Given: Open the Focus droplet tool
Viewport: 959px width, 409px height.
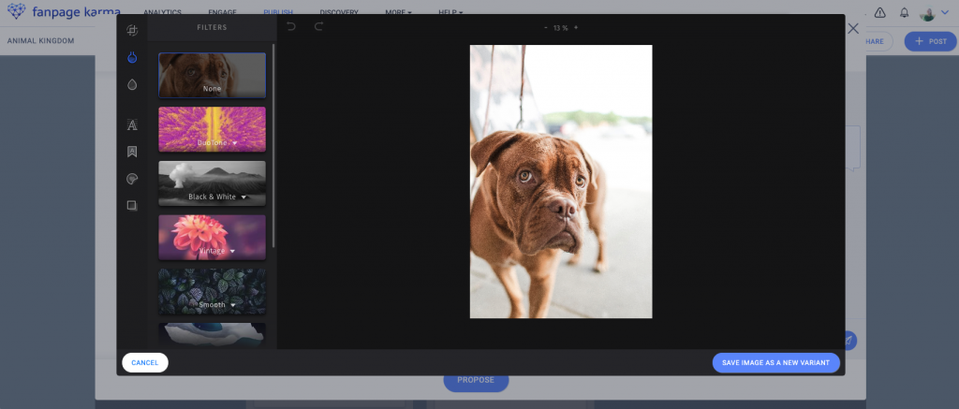Looking at the screenshot, I should [132, 84].
